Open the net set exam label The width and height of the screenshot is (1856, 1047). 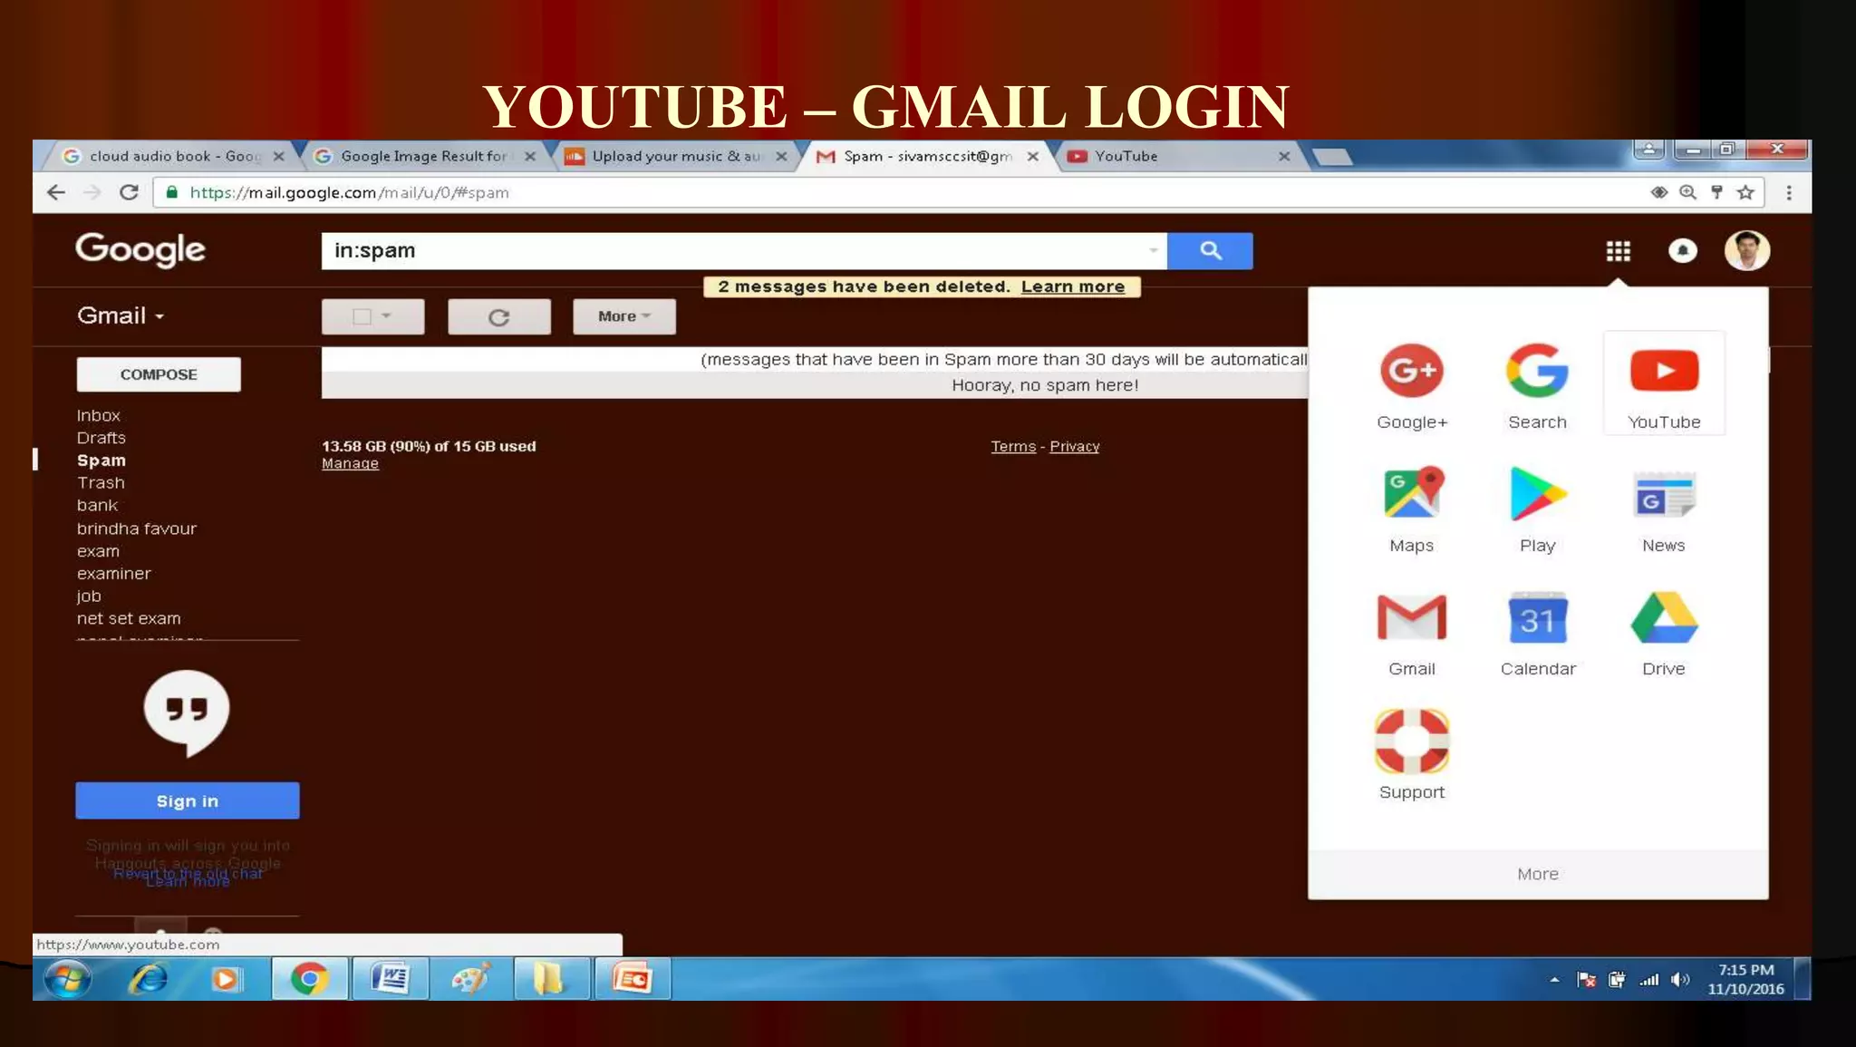tap(129, 618)
